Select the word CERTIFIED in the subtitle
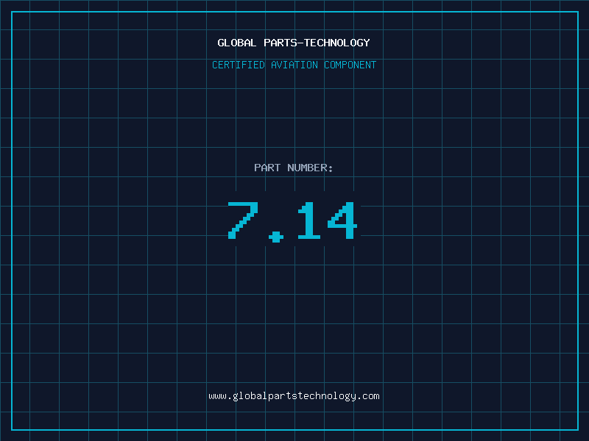 click(x=239, y=65)
